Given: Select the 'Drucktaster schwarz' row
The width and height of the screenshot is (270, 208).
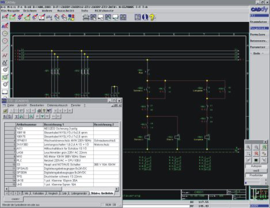Looking at the screenshot, I should click(x=62, y=176).
